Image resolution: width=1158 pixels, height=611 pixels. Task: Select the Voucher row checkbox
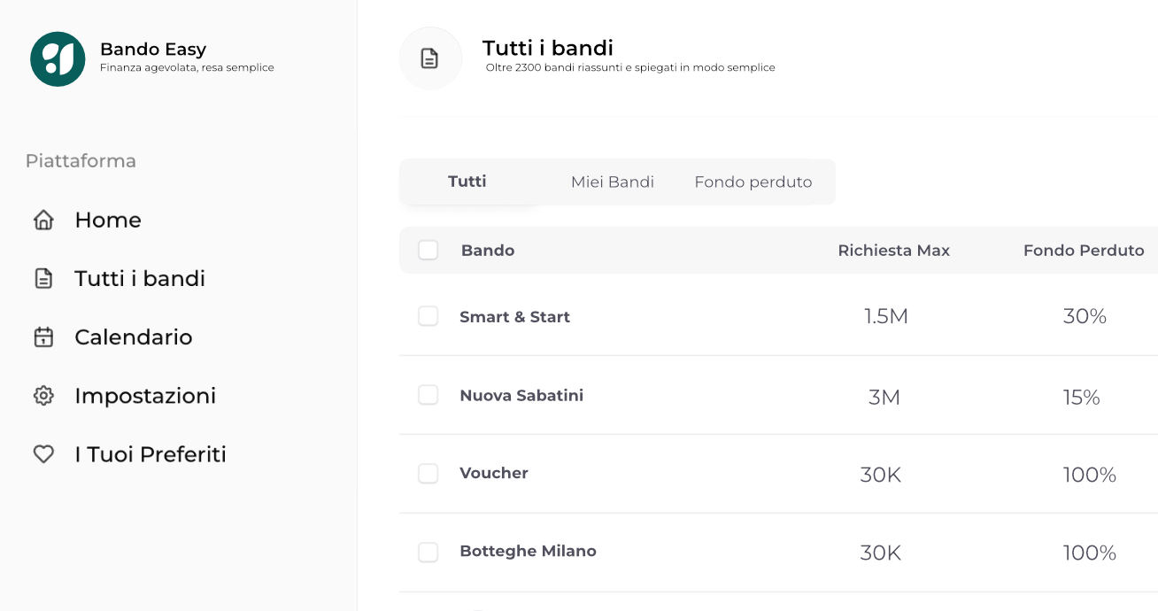428,474
